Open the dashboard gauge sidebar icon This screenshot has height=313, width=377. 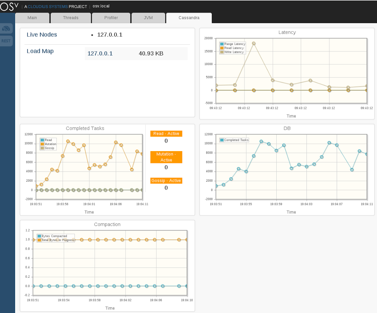click(6, 29)
